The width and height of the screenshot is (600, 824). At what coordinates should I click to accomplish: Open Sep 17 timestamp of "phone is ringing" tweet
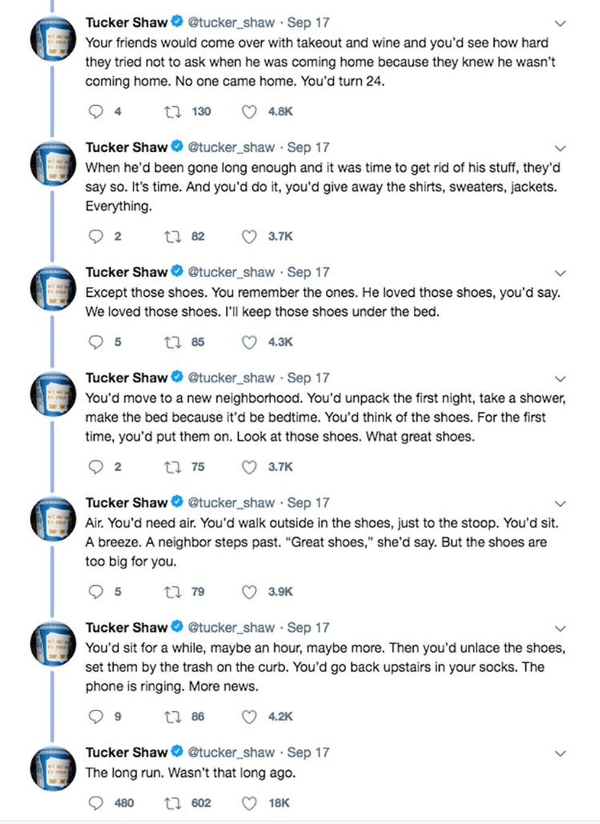point(308,628)
